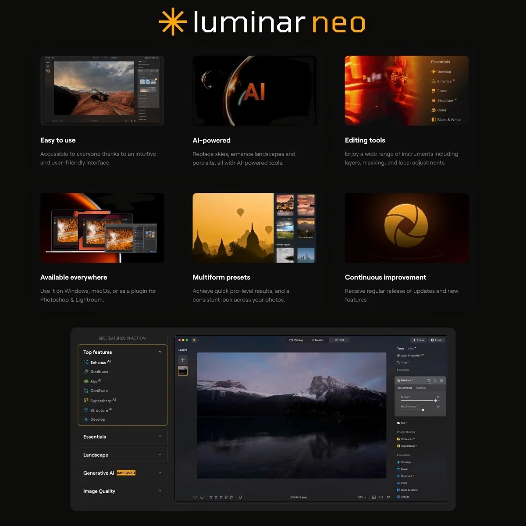Collapse the Top features section
This screenshot has width=526, height=526.
[159, 352]
